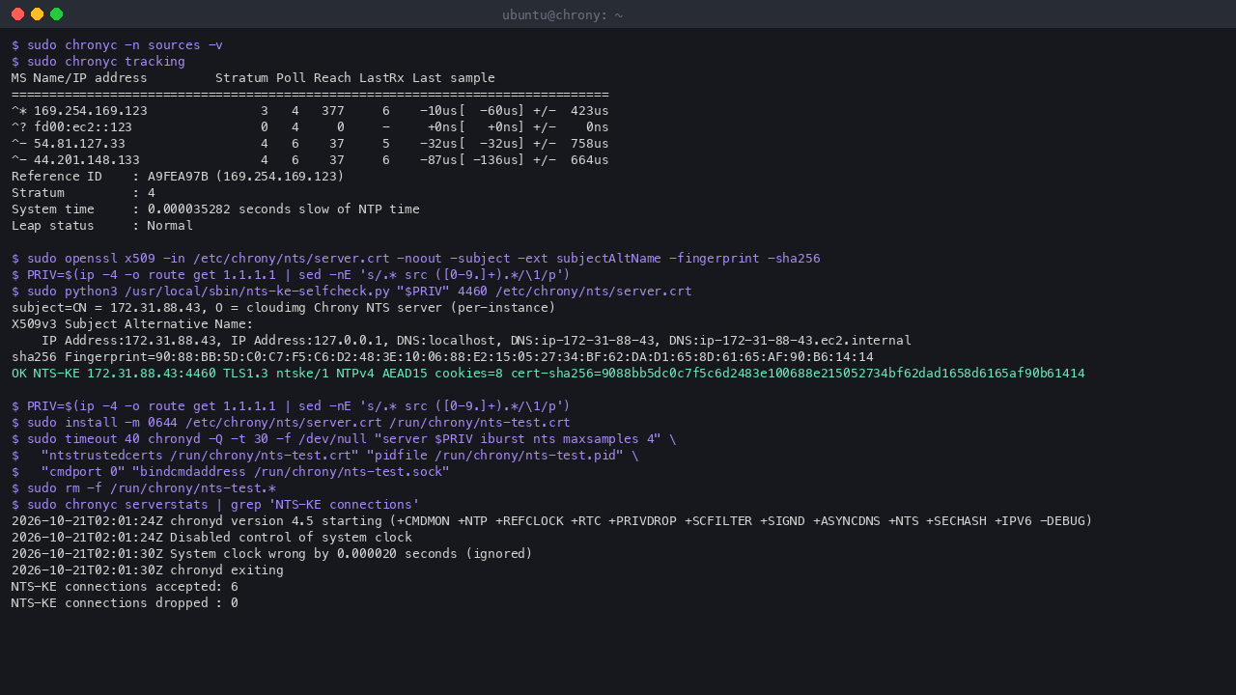Click the chronyc serverstats grep command line
1236x695 pixels.
pyautogui.click(x=215, y=505)
